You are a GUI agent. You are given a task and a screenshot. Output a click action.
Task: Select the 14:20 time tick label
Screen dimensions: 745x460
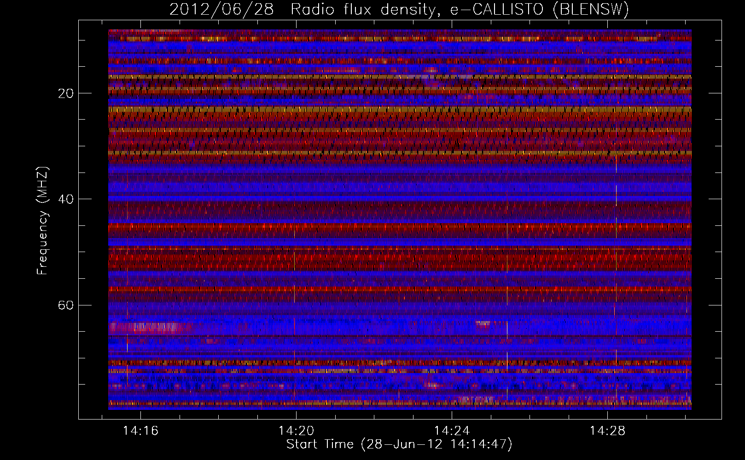(x=296, y=431)
